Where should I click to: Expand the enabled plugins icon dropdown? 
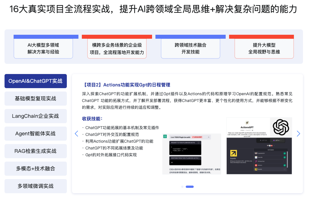(274, 145)
